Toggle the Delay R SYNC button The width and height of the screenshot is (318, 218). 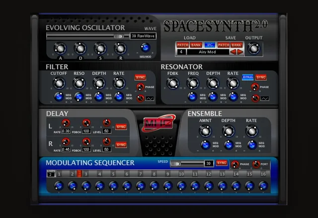[121, 145]
